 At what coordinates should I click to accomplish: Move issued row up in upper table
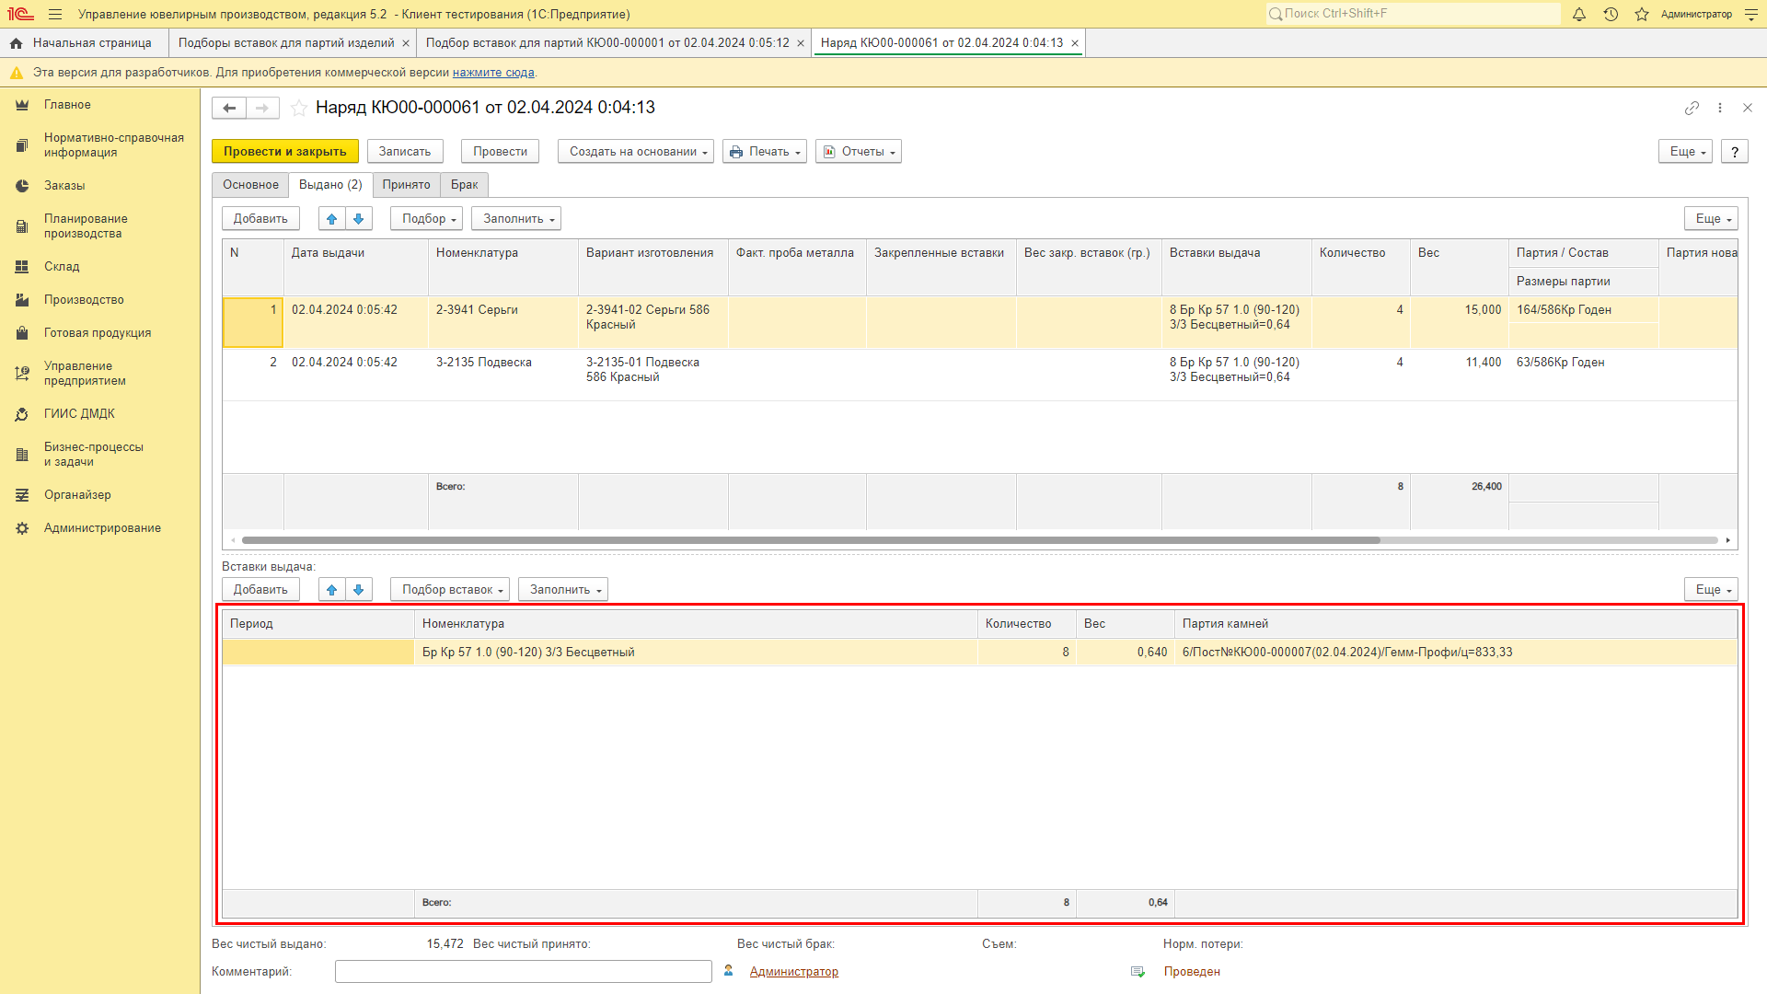pyautogui.click(x=332, y=218)
